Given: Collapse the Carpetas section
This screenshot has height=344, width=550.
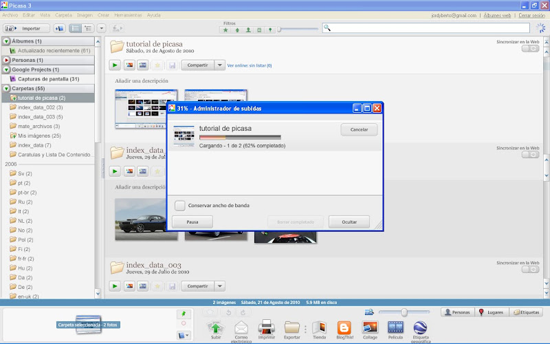Looking at the screenshot, I should (x=6, y=89).
